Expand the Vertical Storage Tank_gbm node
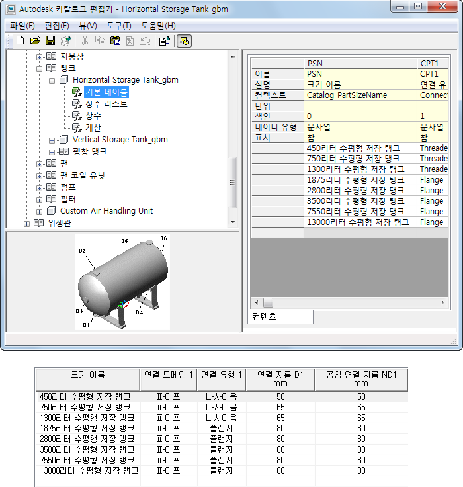463x487 pixels. coord(52,141)
